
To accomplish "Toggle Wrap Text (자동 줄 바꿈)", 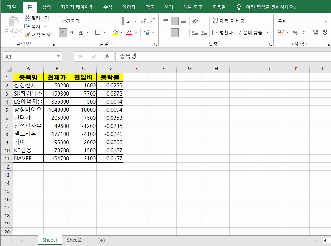I will tap(228, 21).
